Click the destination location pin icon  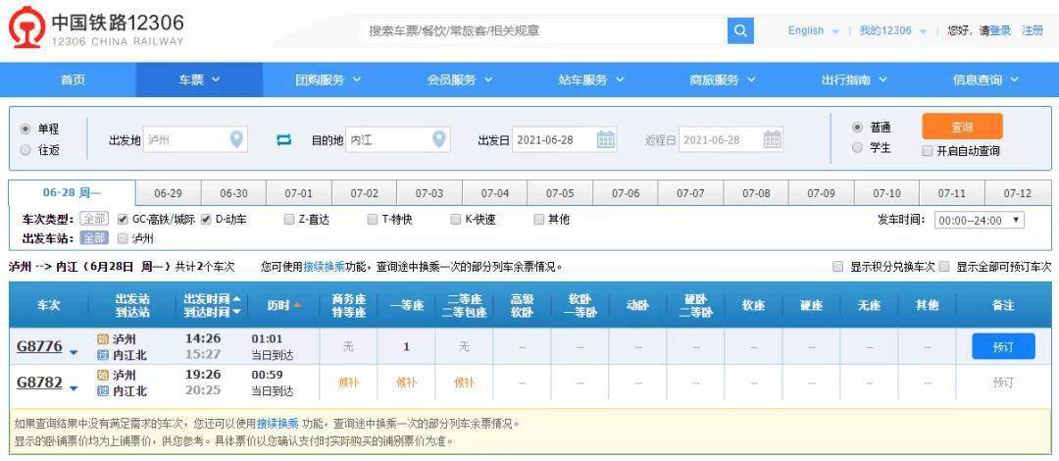[x=439, y=140]
